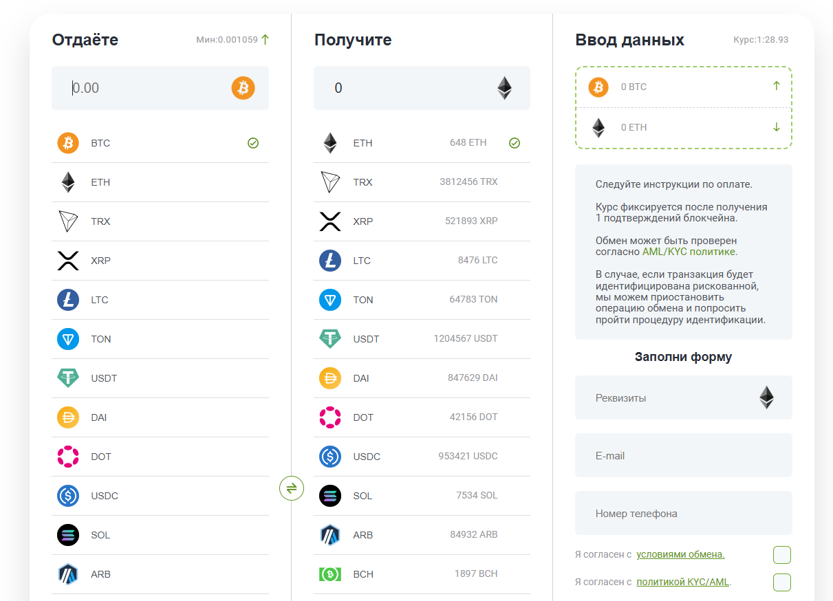Select the BCH icon in the Получите list
Screen dimensions: 833x601
coord(330,573)
